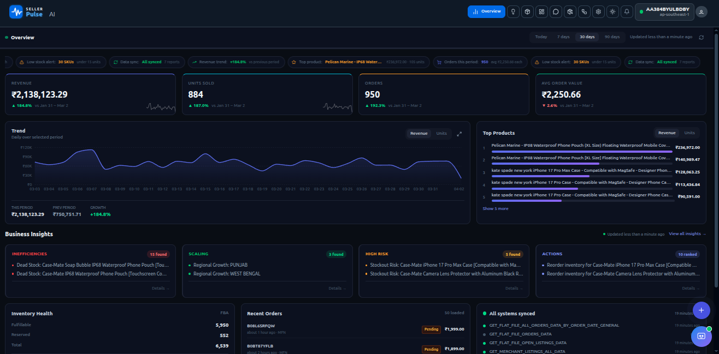Switch Trend chart to Units

coord(441,134)
